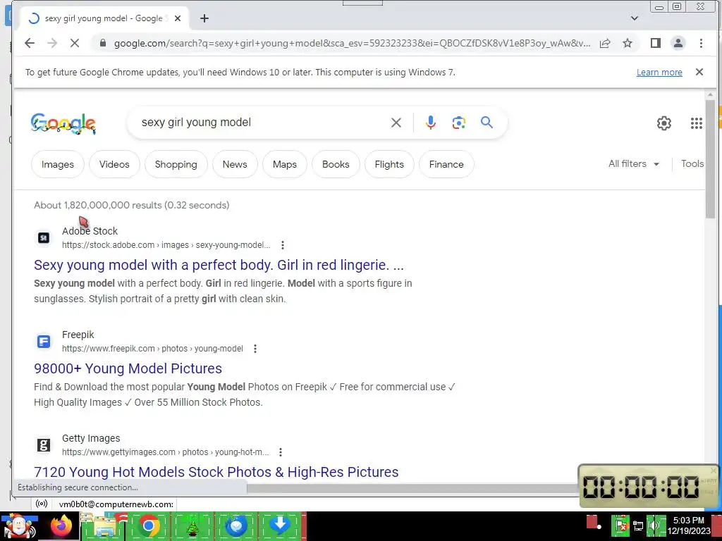Open File Explorer from taskbar
The image size is (722, 541).
104,526
